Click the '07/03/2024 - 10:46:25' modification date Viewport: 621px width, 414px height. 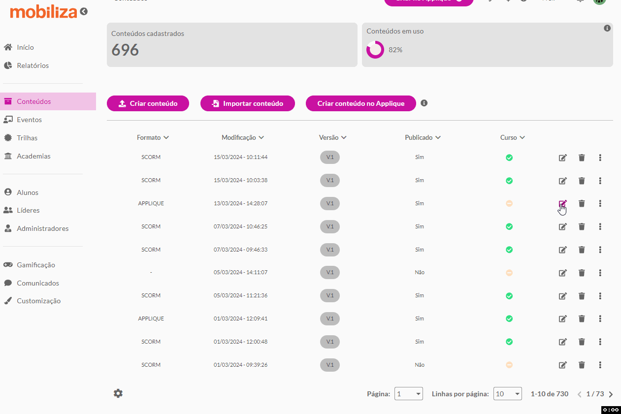point(241,226)
